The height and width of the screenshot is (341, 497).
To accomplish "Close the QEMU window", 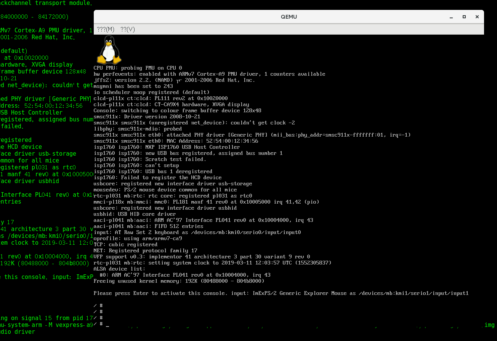I will 477,17.
